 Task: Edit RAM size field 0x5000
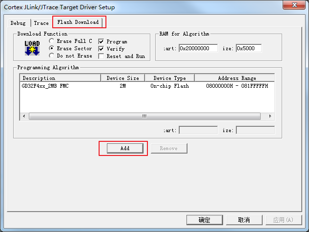pyautogui.click(x=248, y=48)
